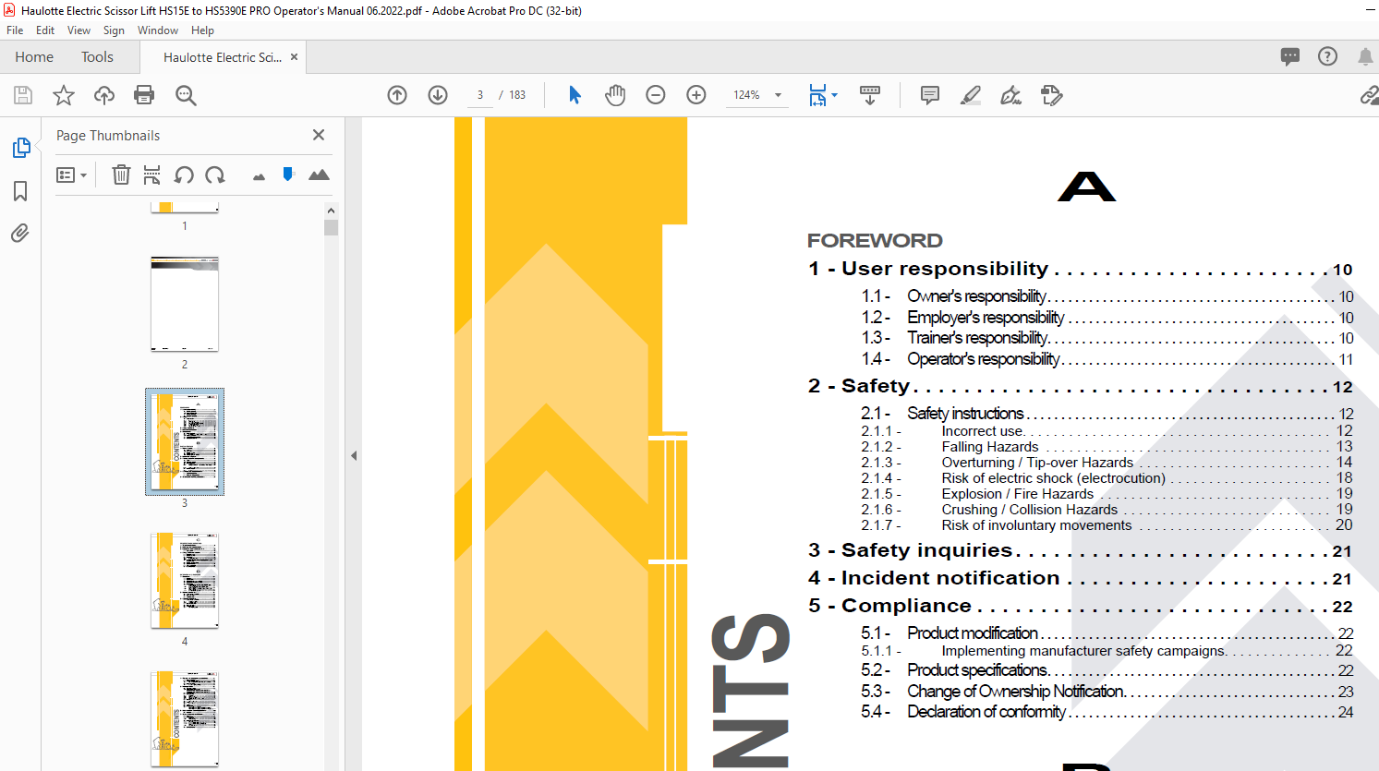Open the Page Thumbnails sidebar icon
1379x771 pixels.
(x=20, y=148)
